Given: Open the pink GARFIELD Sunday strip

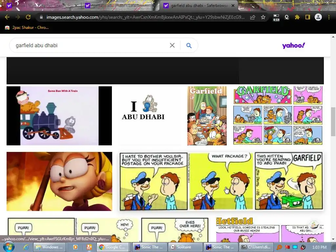Looking at the screenshot, I should pyautogui.click(x=278, y=116).
